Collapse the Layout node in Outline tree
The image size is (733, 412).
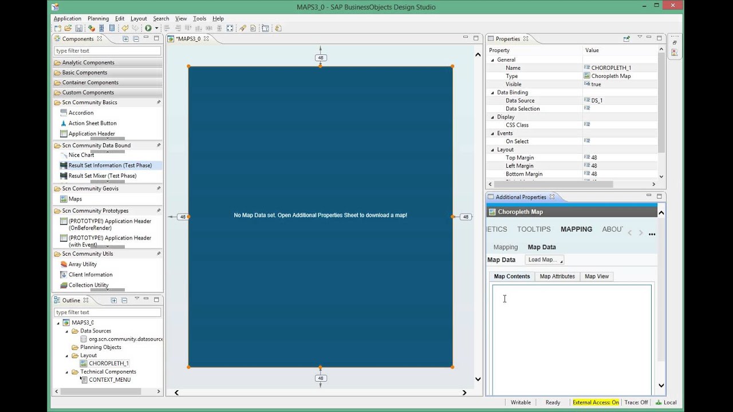pos(66,355)
